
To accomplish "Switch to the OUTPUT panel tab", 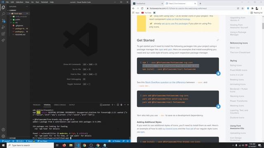I will [72, 105].
